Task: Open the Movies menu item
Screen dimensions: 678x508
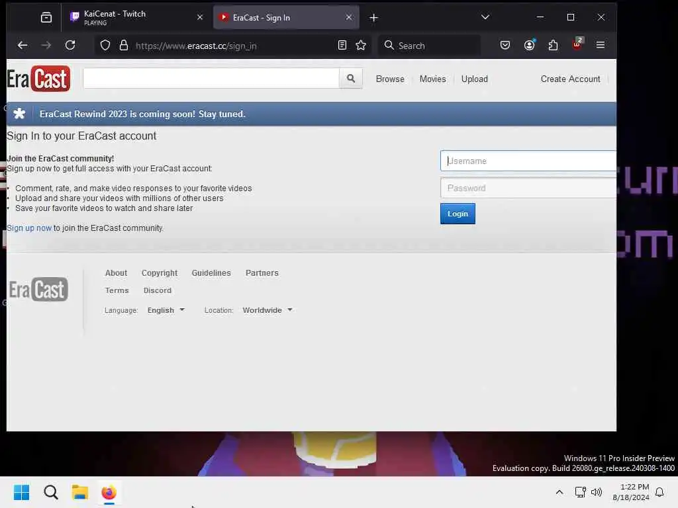Action: (432, 79)
